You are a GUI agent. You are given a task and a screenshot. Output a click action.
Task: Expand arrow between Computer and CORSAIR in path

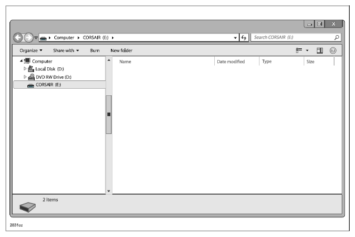78,38
